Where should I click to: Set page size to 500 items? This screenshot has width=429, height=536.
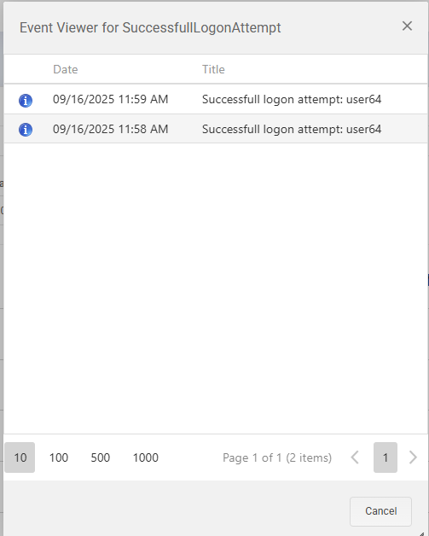(x=100, y=457)
